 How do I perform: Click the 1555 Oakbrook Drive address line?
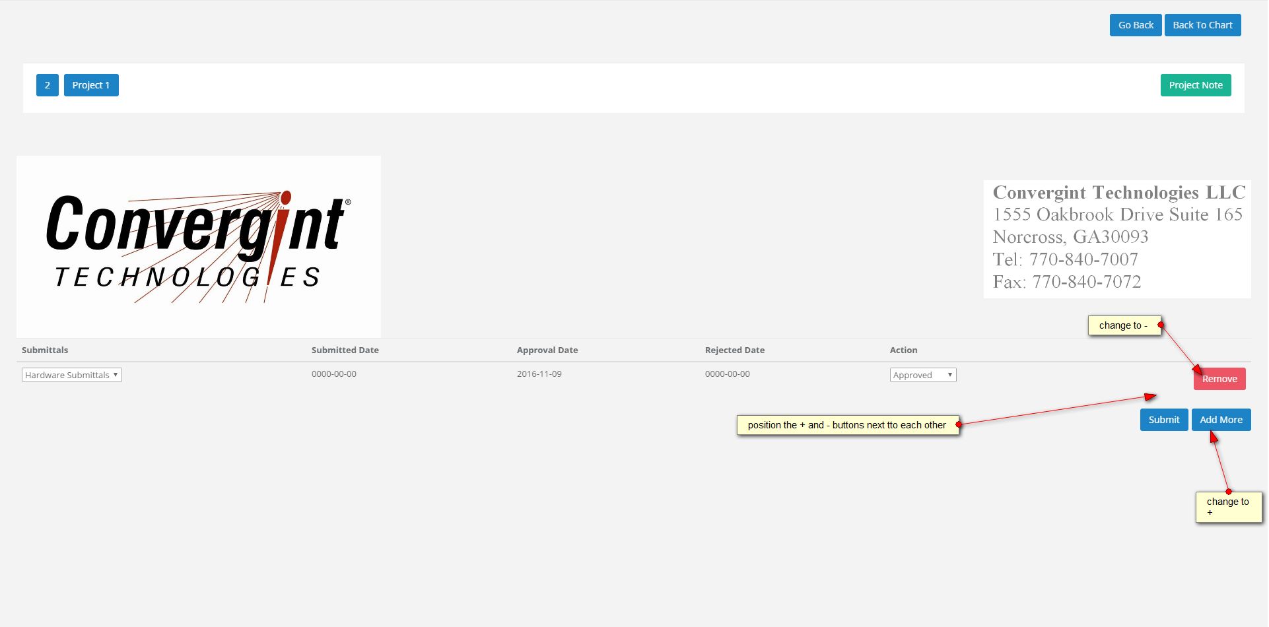[x=1118, y=214]
